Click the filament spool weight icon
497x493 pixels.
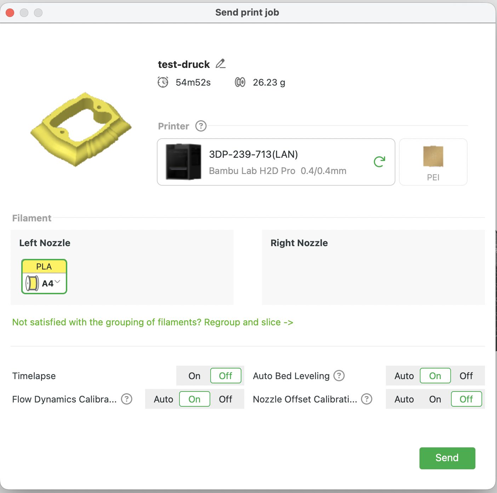click(x=240, y=82)
